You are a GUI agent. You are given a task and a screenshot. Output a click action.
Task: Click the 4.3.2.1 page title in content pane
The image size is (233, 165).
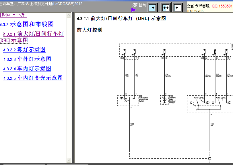click(x=121, y=19)
